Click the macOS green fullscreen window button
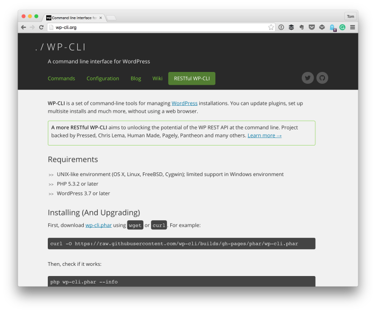The height and width of the screenshot is (312, 376). pyautogui.click(x=36, y=16)
